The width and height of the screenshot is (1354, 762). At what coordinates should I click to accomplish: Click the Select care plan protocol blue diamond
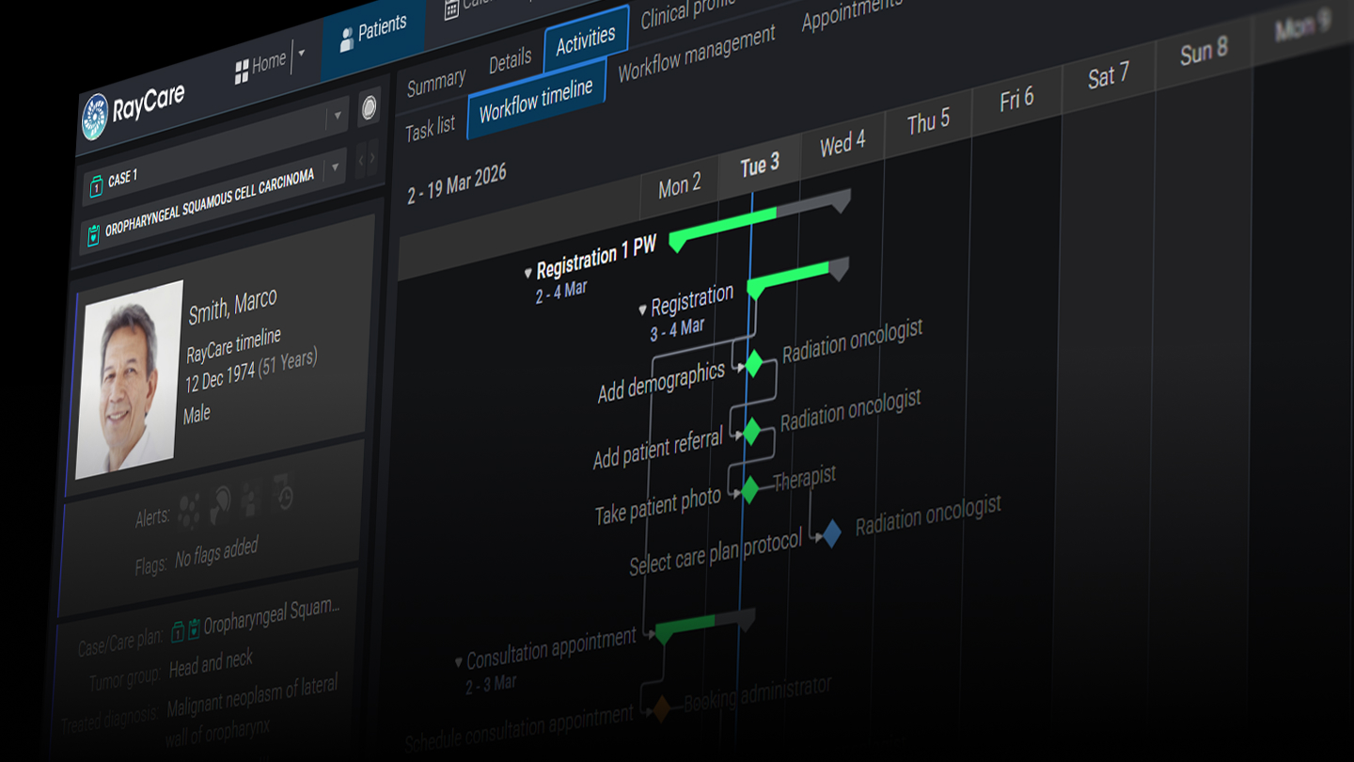coord(830,533)
